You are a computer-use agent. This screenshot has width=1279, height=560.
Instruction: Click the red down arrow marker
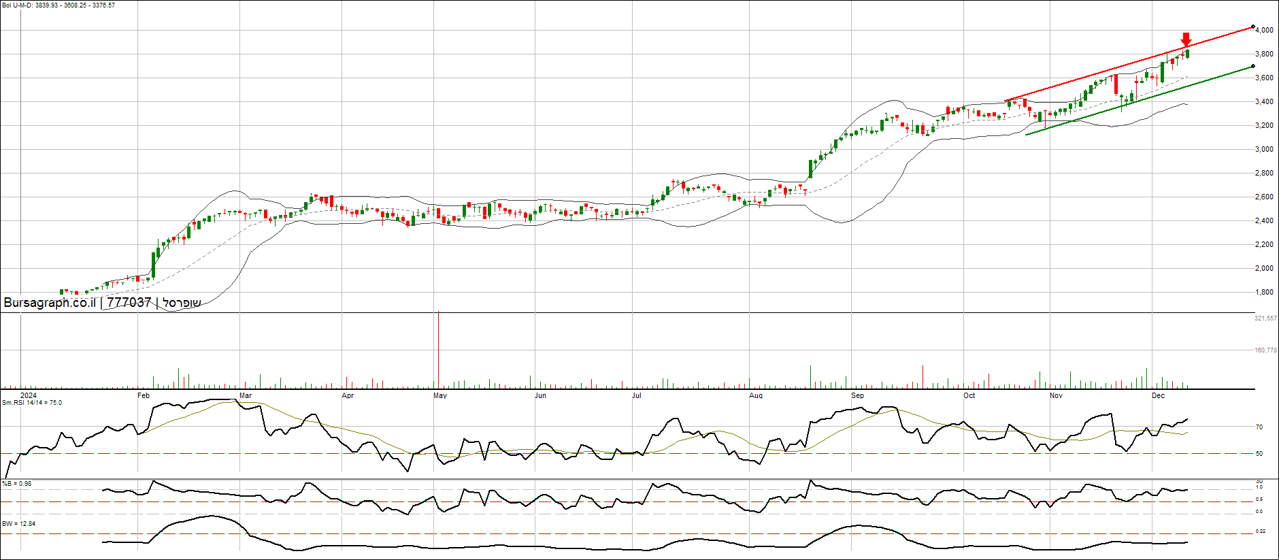pyautogui.click(x=1186, y=39)
